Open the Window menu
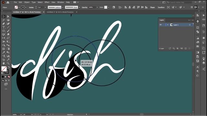Viewport: 207px width, 116px height. tap(60, 2)
